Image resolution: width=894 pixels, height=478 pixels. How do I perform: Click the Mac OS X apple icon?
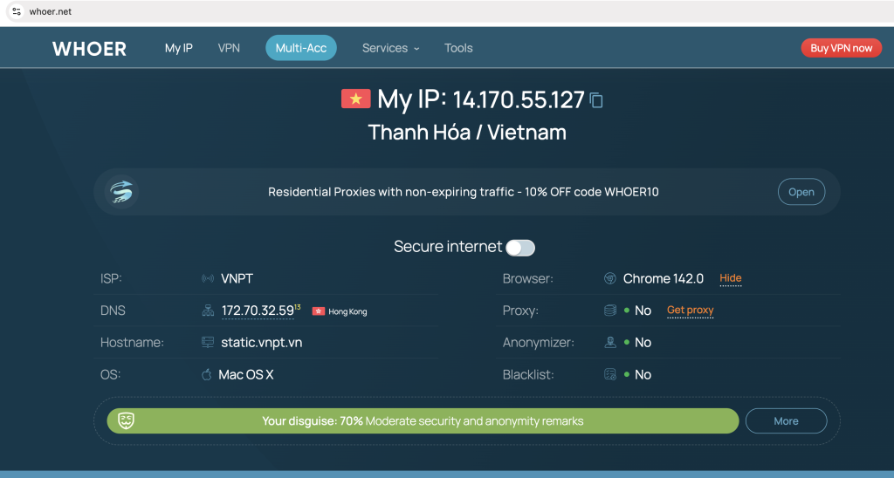pyautogui.click(x=207, y=375)
